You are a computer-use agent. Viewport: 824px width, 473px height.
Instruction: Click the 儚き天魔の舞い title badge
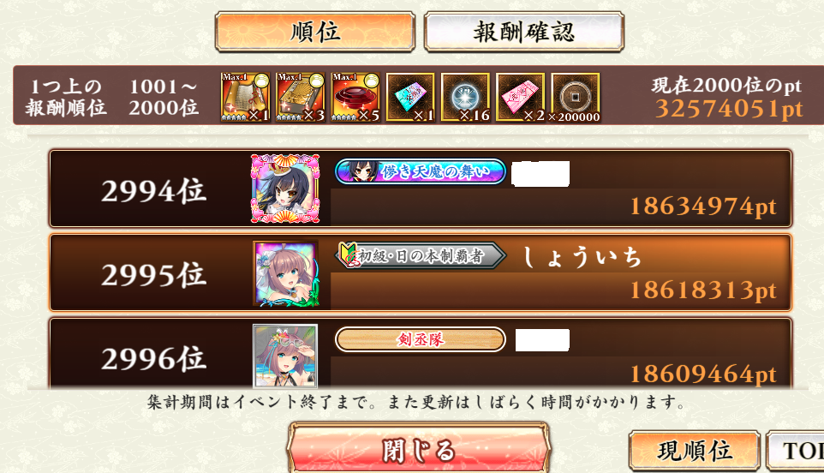(x=421, y=172)
